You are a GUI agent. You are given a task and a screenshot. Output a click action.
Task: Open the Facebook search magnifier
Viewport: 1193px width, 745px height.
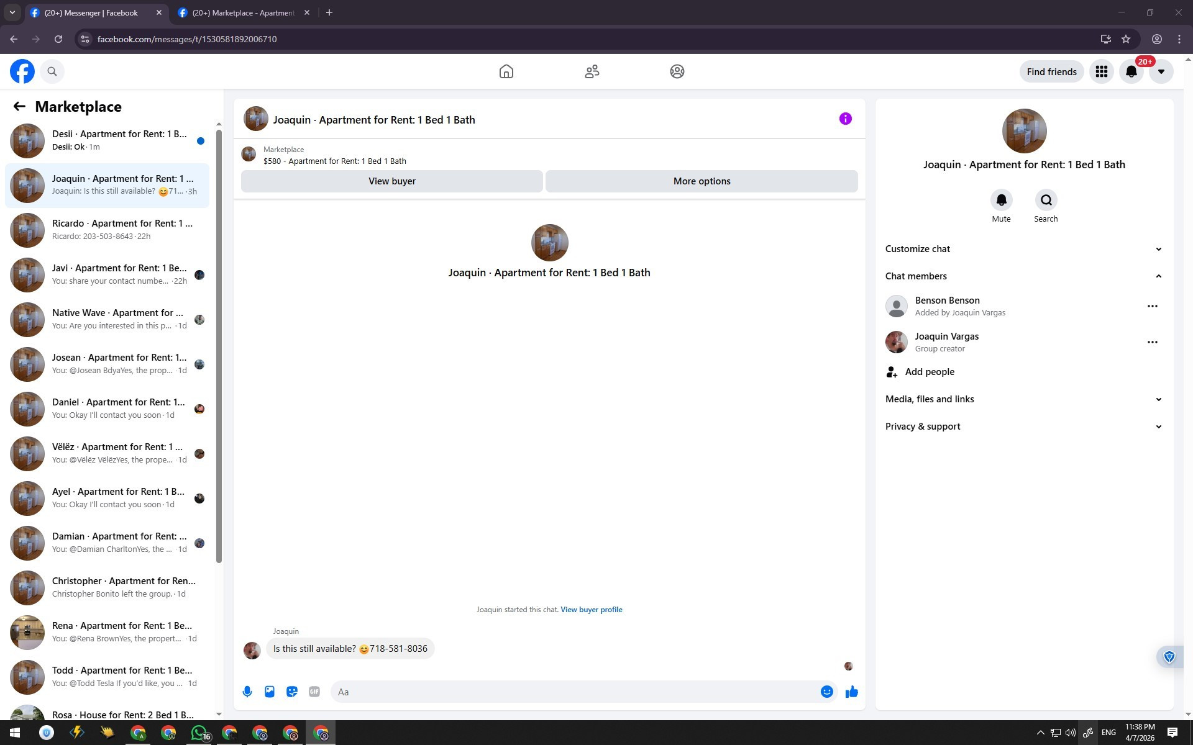[52, 71]
